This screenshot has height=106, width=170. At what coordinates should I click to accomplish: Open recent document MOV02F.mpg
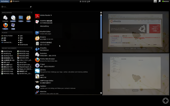click(7, 71)
